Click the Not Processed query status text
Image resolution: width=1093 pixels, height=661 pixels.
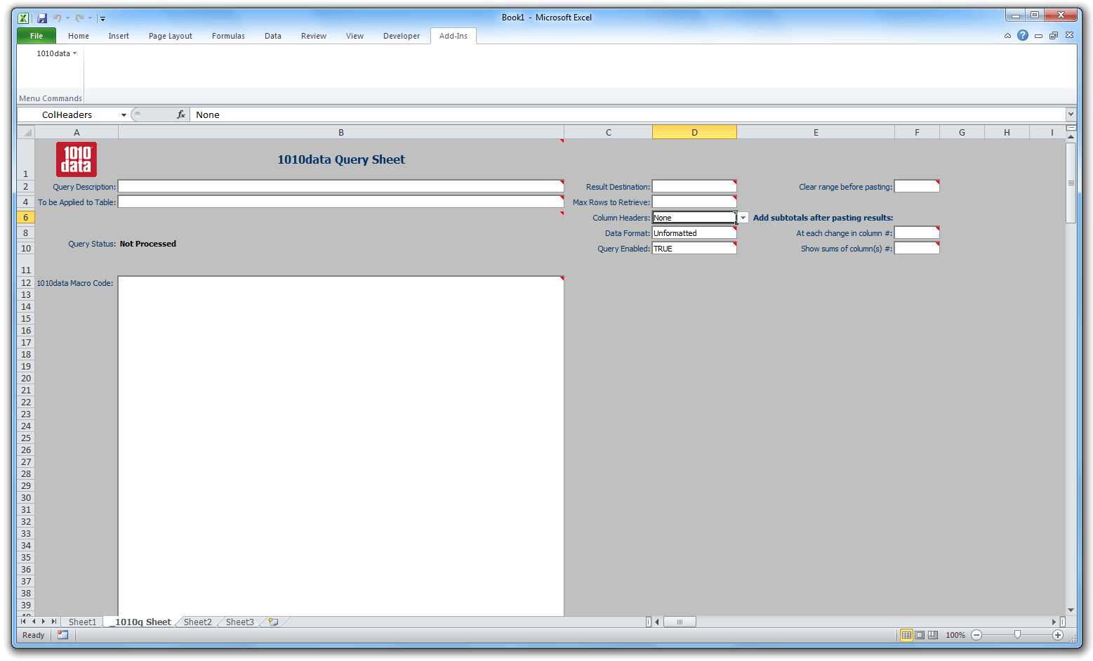click(148, 244)
